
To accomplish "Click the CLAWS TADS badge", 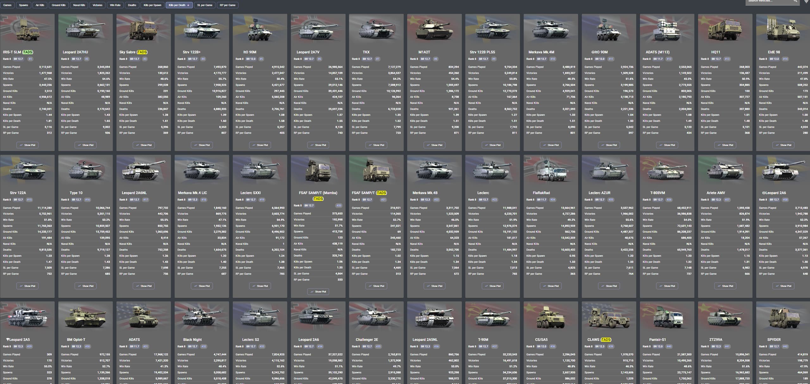I will tap(606, 340).
